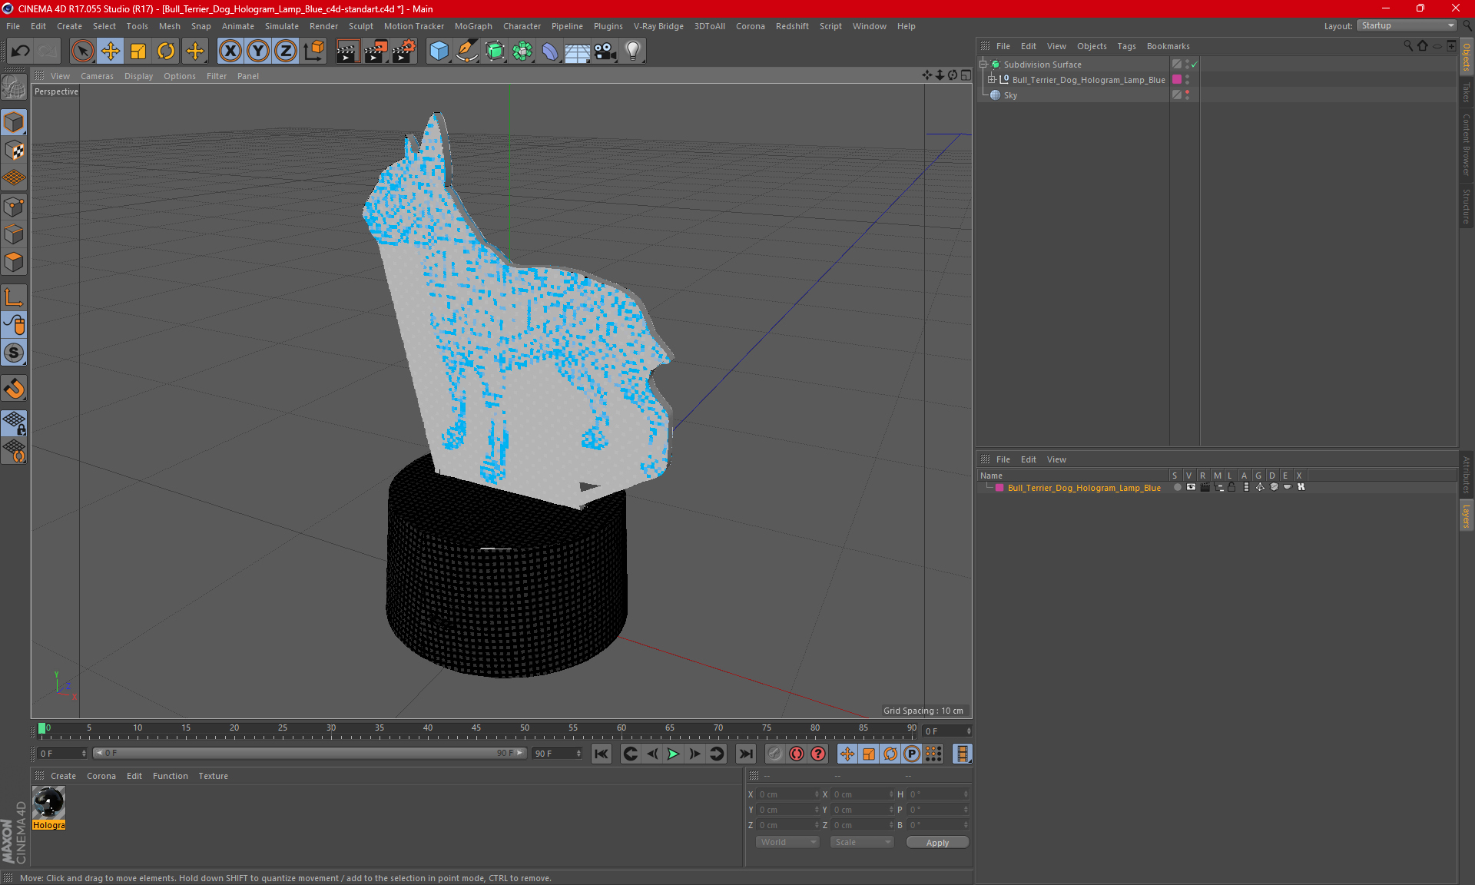Open the Object Manager Tags menu
Screen dimensions: 1475x885
click(x=1126, y=46)
